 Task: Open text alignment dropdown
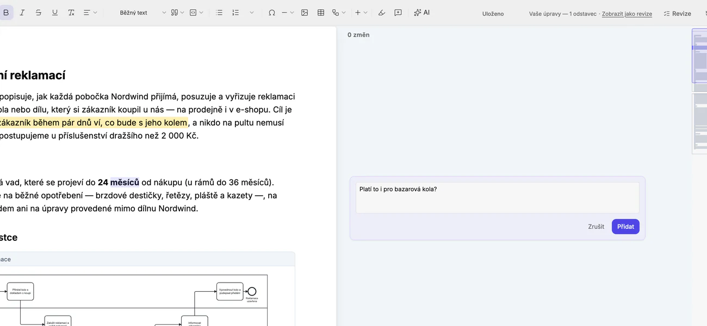(x=90, y=12)
